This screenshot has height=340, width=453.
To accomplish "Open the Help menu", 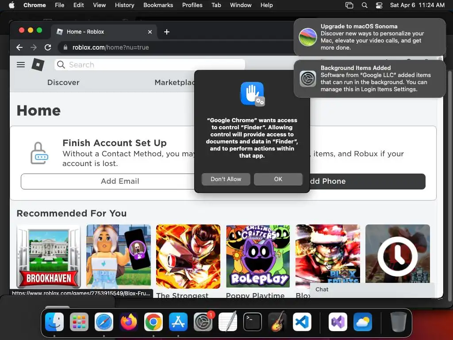I will 266,5.
